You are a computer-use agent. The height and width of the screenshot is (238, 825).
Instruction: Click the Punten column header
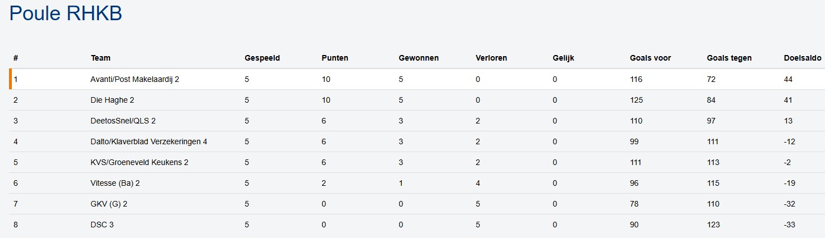[x=335, y=58]
